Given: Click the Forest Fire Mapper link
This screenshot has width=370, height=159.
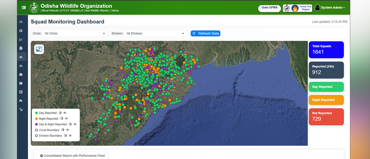Looking at the screenshot, I should click(x=297, y=8).
